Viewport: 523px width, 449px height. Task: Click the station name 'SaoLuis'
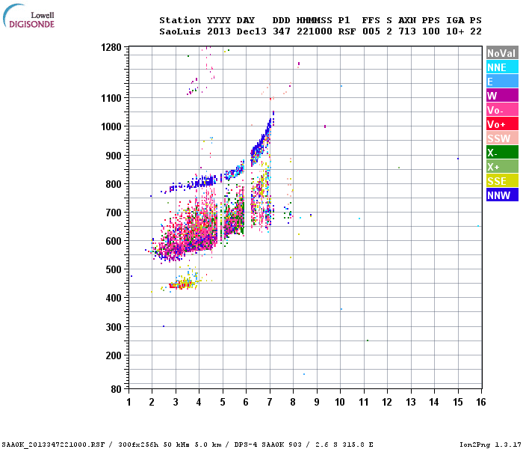click(180, 31)
